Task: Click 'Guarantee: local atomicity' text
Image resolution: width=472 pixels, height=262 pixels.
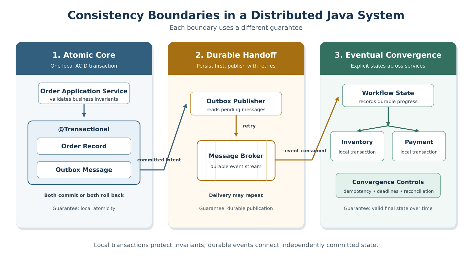Action: 84,208
